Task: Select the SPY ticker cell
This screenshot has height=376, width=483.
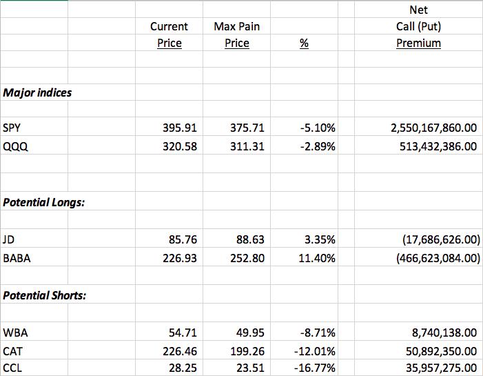Action: (11, 128)
